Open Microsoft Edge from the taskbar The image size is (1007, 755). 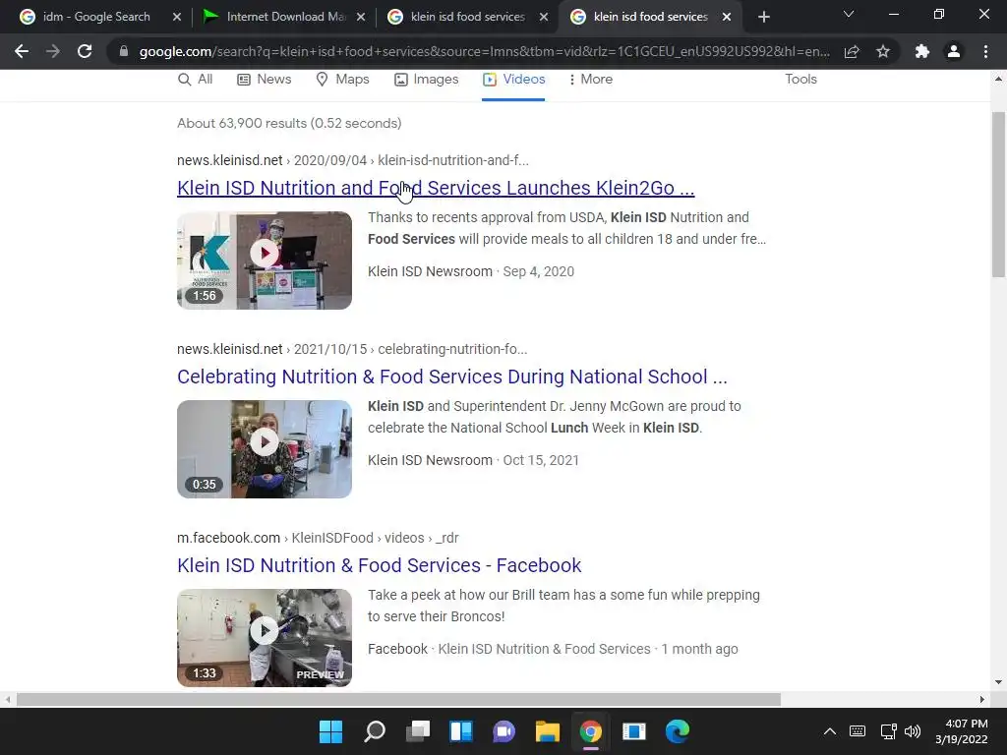678,731
